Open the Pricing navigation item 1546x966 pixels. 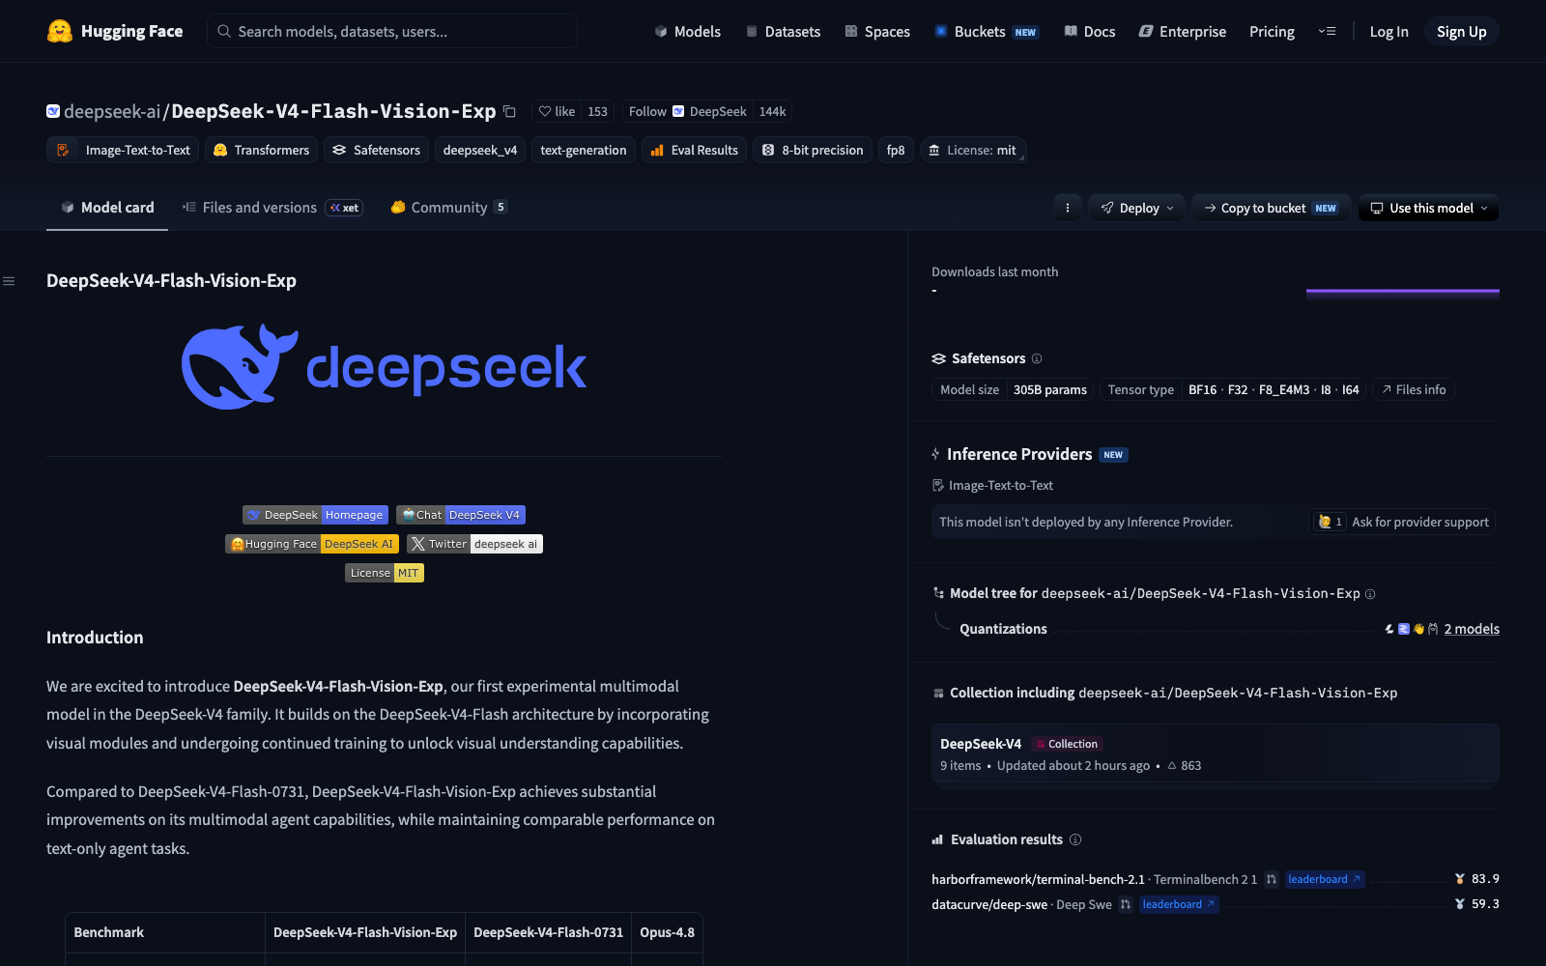tap(1272, 31)
